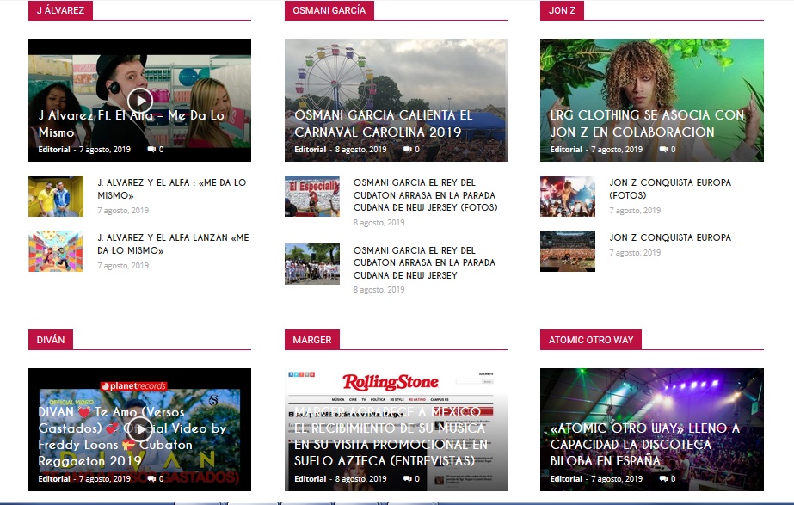Open 'Atomic Otro Way lleno a capacidad' headline
This screenshot has width=794, height=505.
point(645,444)
